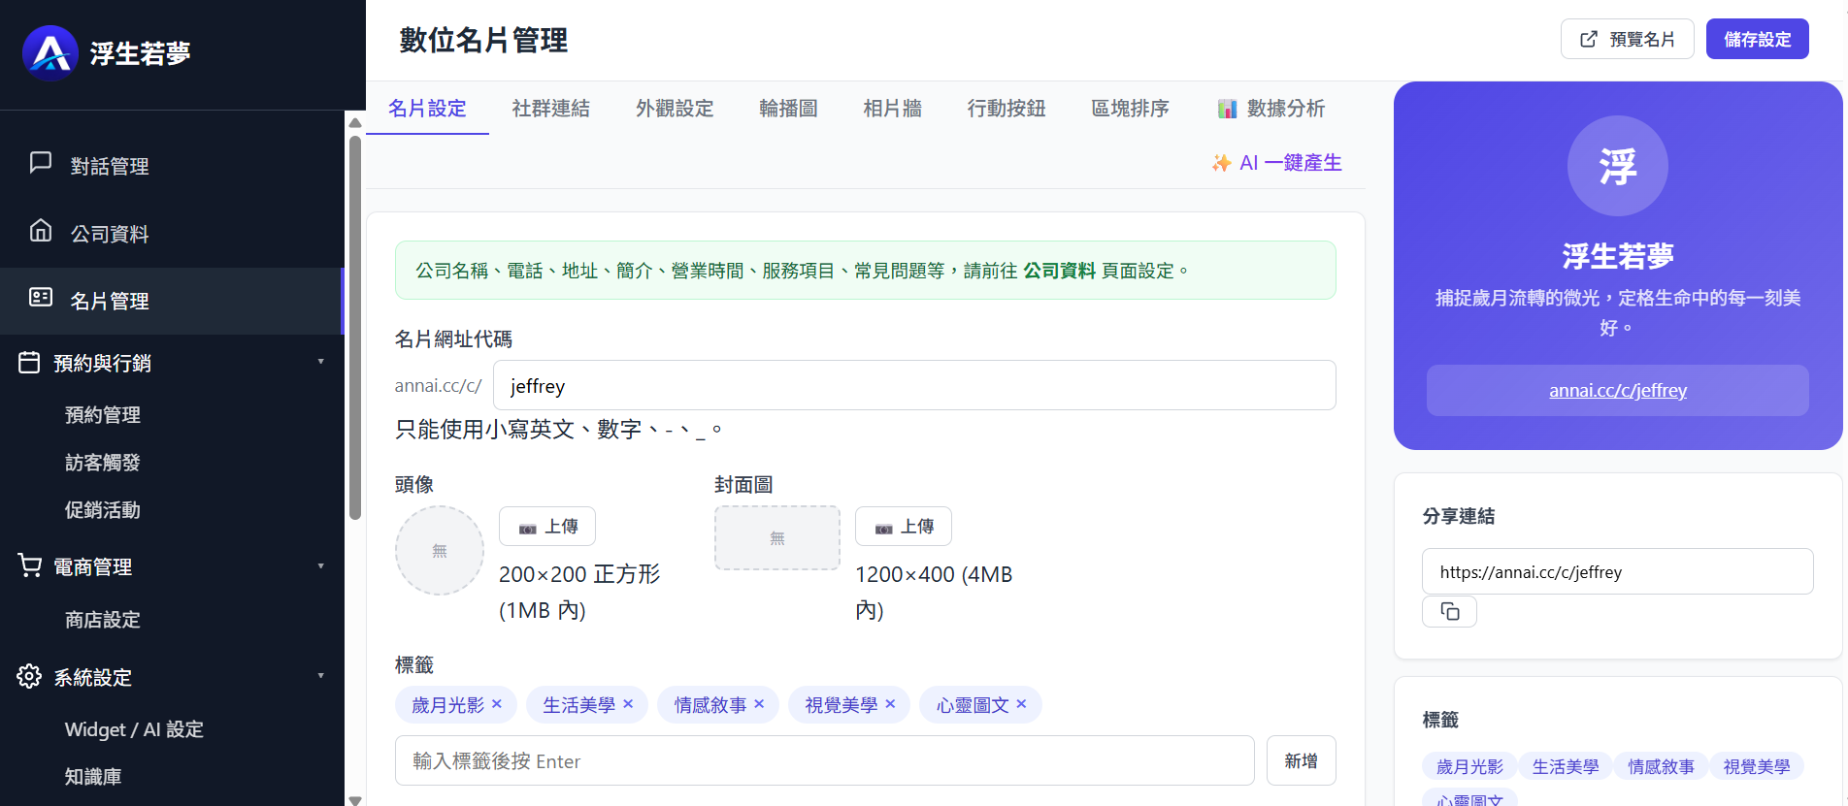Viewport: 1848px width, 806px height.
Task: Click the empty cover image placeholder
Action: (777, 537)
